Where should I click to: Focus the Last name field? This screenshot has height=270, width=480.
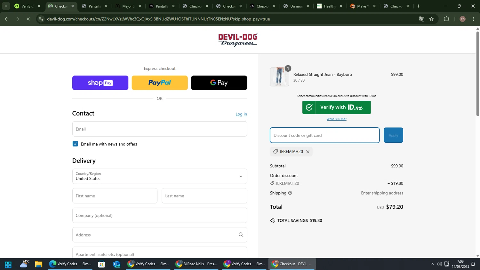pos(204,196)
